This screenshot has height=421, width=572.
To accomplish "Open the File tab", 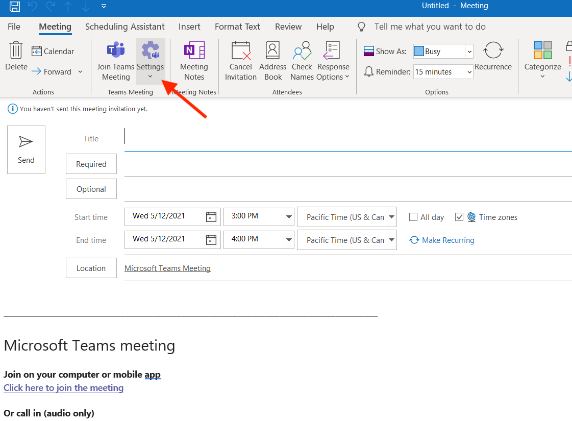I will 14,27.
